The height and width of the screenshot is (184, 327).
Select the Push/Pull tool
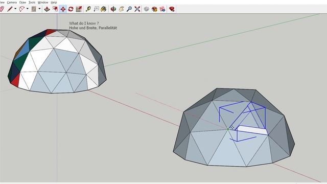tap(47, 9)
